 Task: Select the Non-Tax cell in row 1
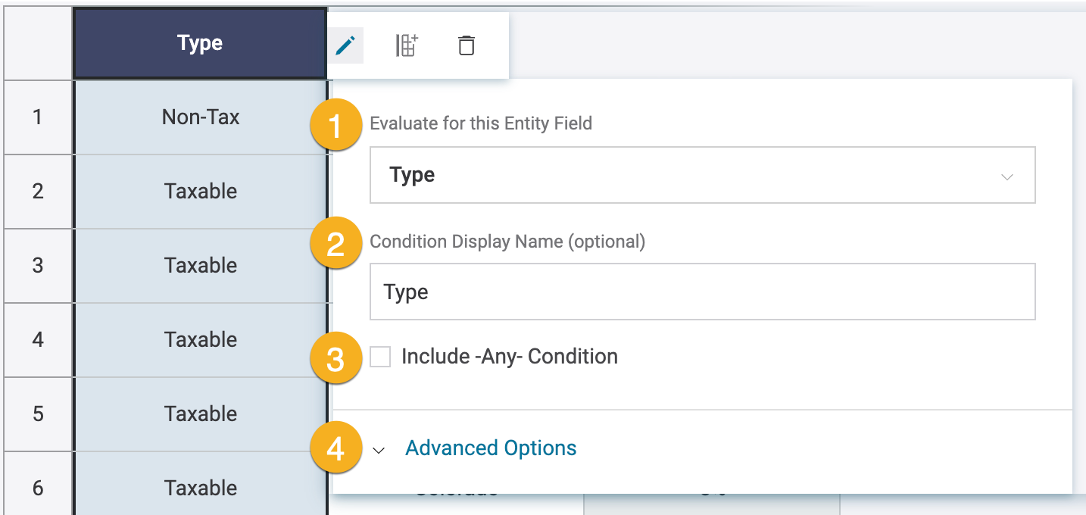coord(201,117)
